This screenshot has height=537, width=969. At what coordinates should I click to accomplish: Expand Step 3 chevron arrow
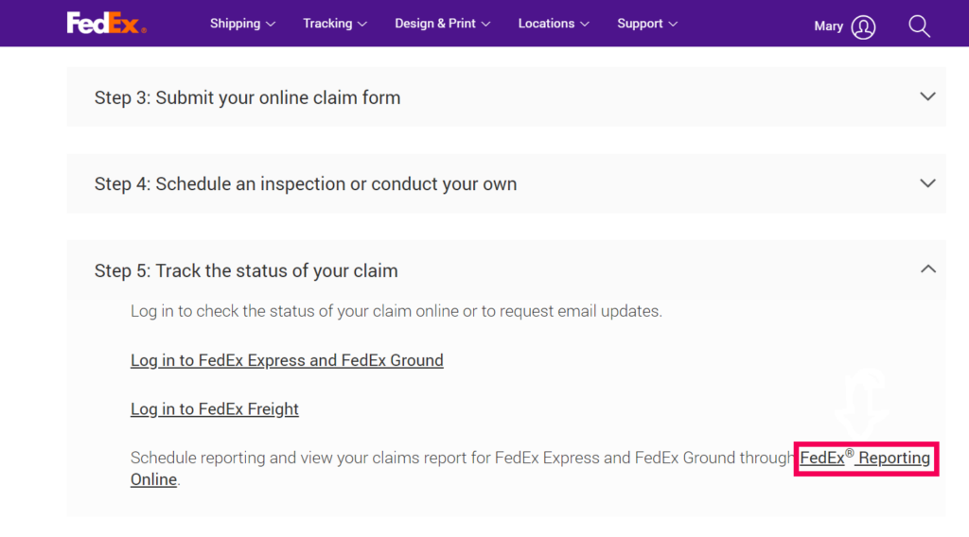point(927,97)
